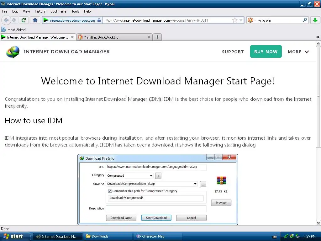Open a new tab with plus button
Screen dimensions: 321x241
pos(157,37)
